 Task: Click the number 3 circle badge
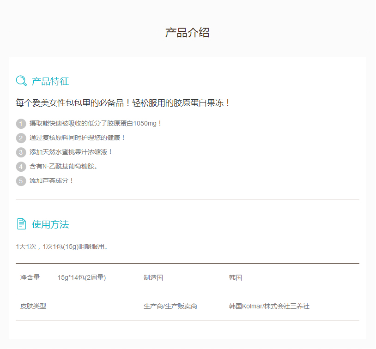click(21, 152)
